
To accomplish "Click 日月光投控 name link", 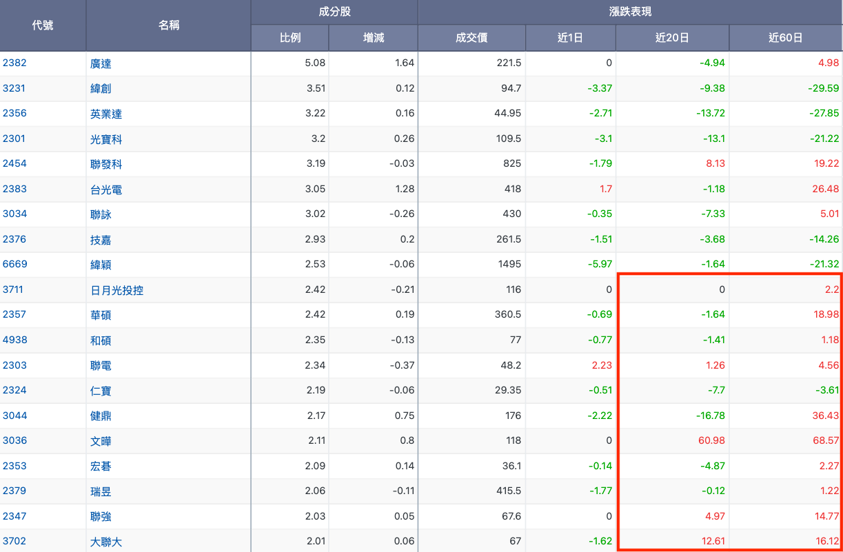I will pyautogui.click(x=117, y=290).
